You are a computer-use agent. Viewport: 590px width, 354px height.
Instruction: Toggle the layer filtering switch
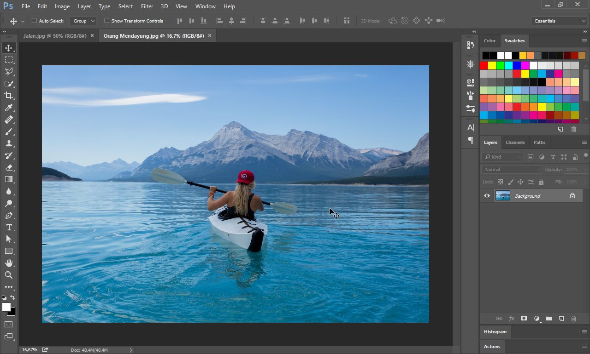click(585, 156)
